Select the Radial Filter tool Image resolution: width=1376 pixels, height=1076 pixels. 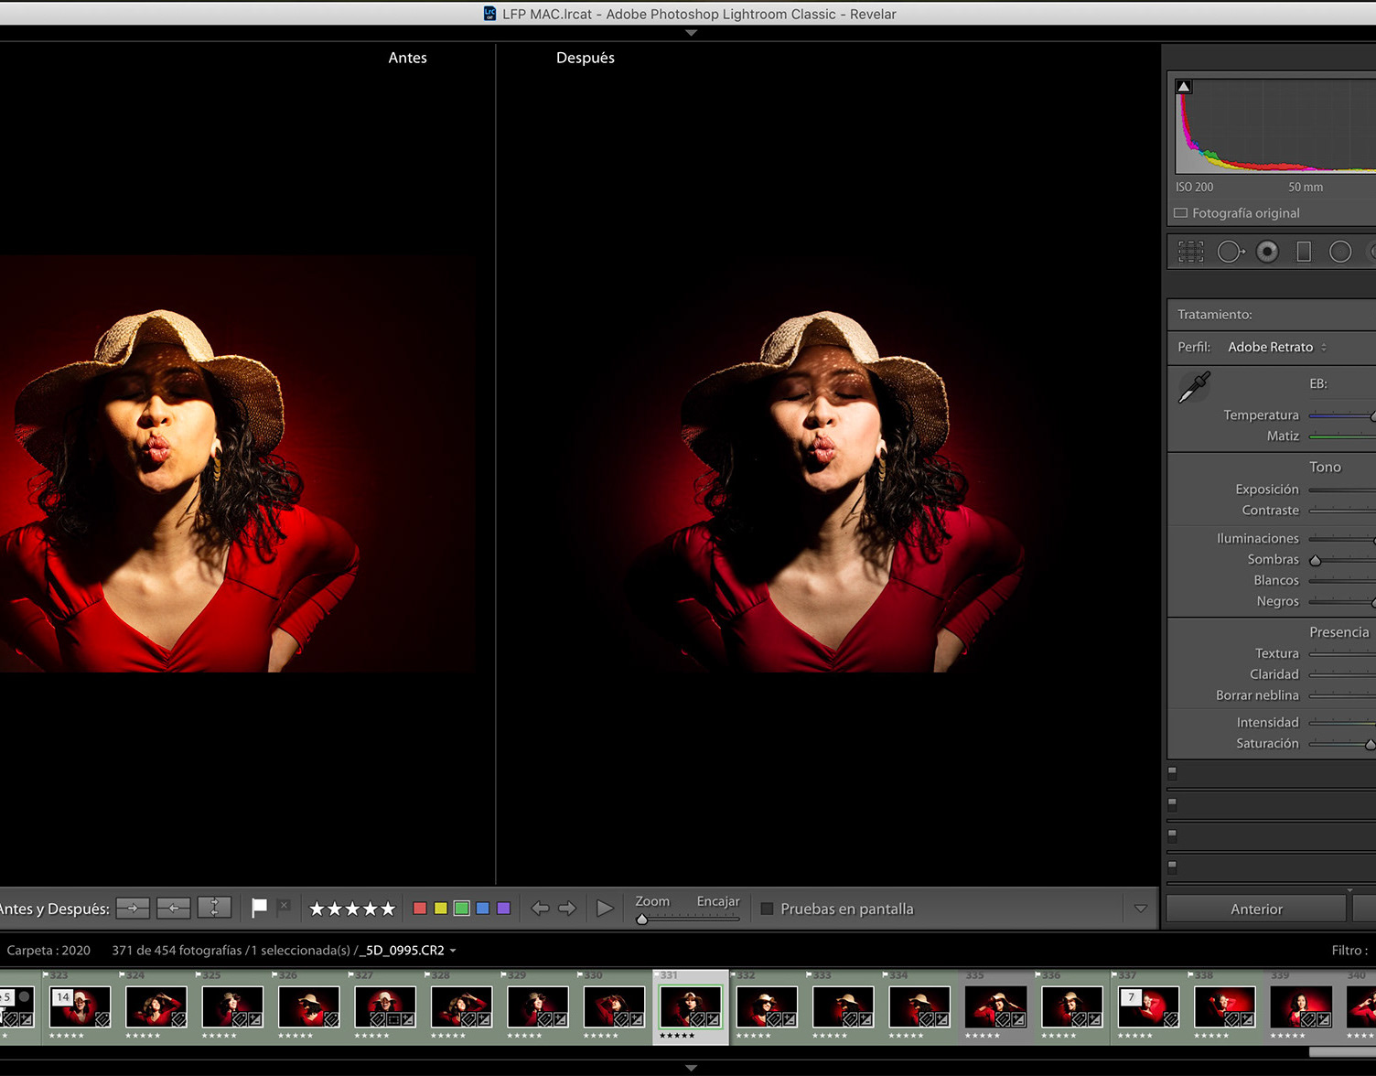tap(1340, 252)
